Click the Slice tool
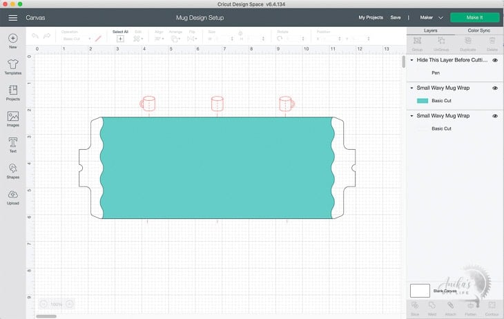This screenshot has height=319, width=504. pyautogui.click(x=415, y=305)
